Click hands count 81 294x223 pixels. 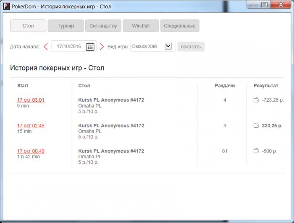(x=225, y=151)
